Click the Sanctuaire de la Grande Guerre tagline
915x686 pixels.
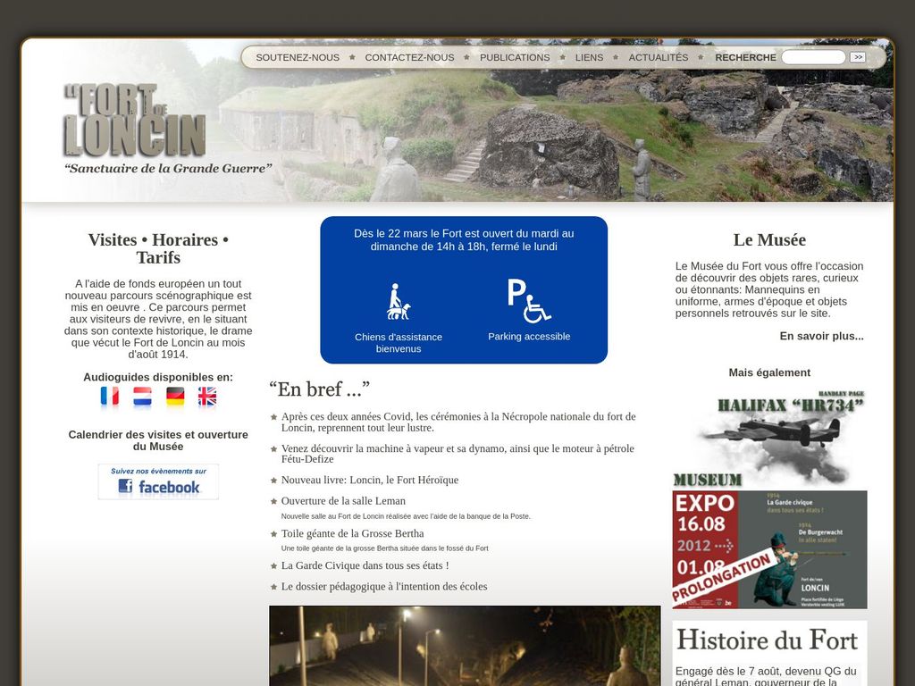pyautogui.click(x=168, y=169)
